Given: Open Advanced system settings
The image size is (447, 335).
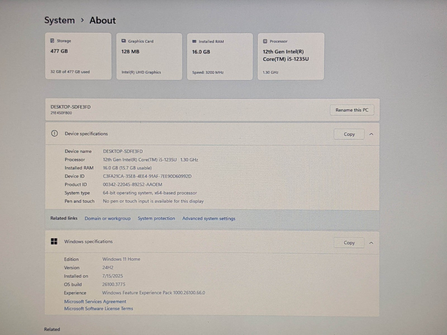Looking at the screenshot, I should click(209, 219).
